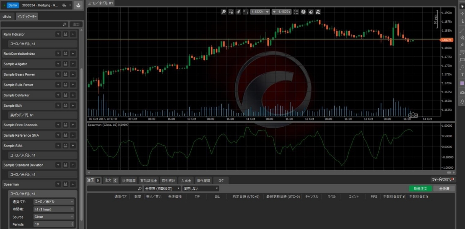This screenshot has height=229, width=465.
Task: Switch to the cBots tab
Action: pyautogui.click(x=7, y=17)
